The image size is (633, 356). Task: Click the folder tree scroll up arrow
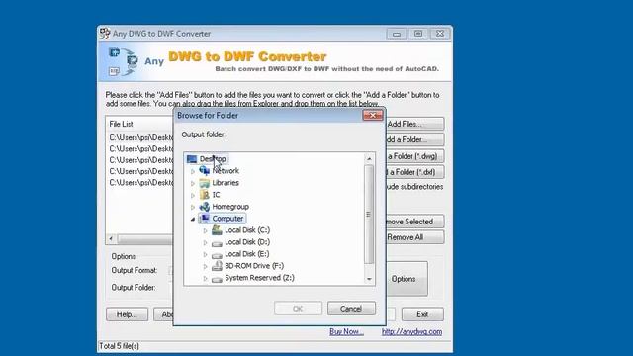369,159
